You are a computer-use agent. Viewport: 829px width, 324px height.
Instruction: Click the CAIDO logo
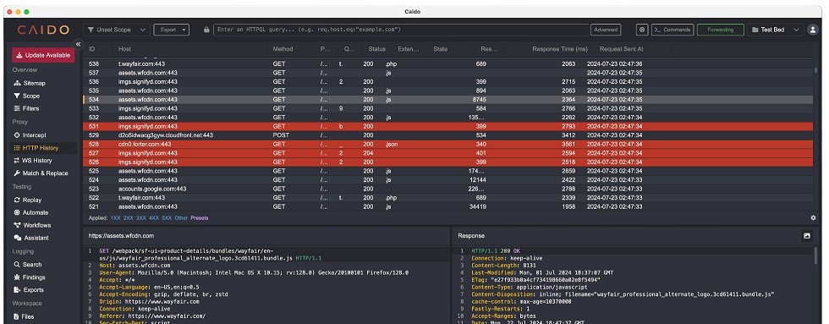click(43, 30)
